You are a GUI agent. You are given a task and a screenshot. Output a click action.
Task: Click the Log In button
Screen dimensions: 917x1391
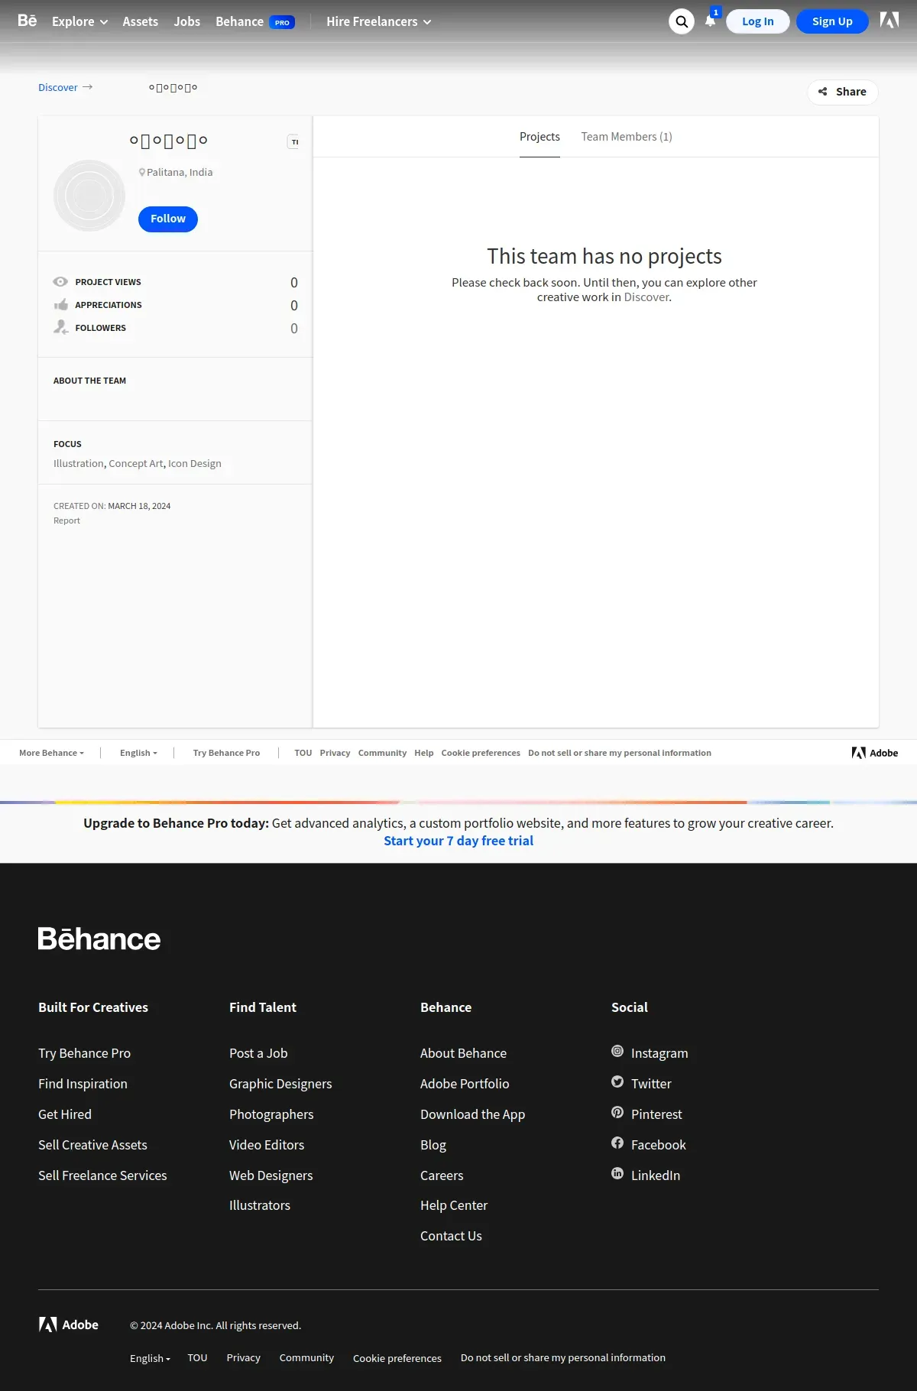click(x=758, y=21)
